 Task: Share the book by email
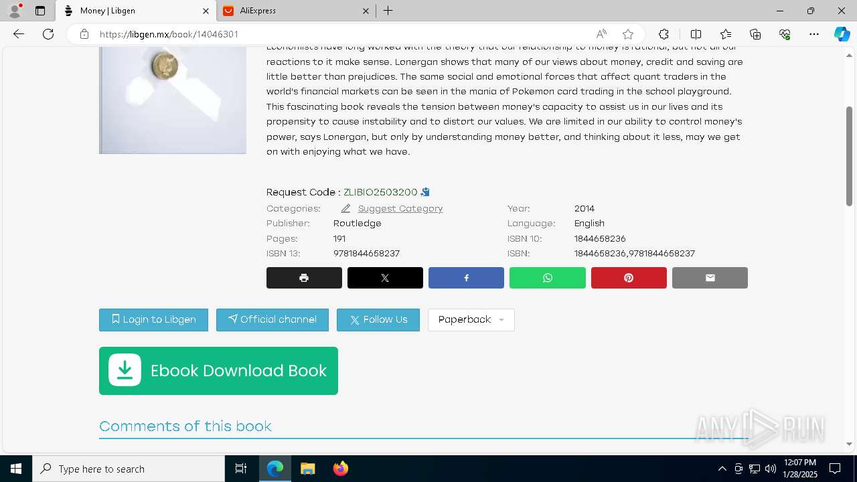click(x=710, y=278)
